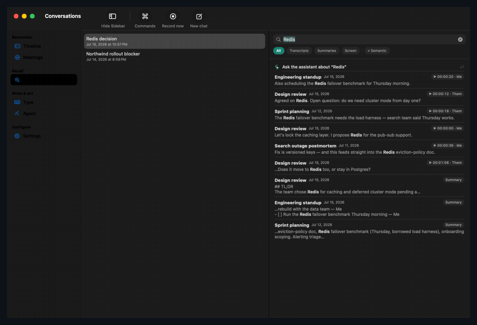The width and height of the screenshot is (477, 325).
Task: Open Settings in the sidebar
Action: click(44, 136)
